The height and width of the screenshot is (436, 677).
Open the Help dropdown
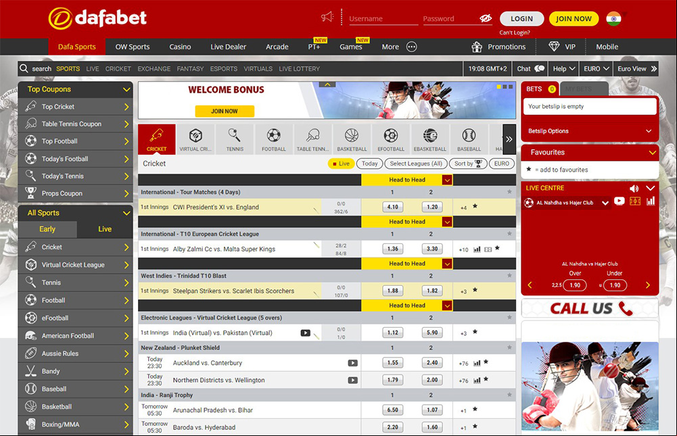[x=564, y=69]
